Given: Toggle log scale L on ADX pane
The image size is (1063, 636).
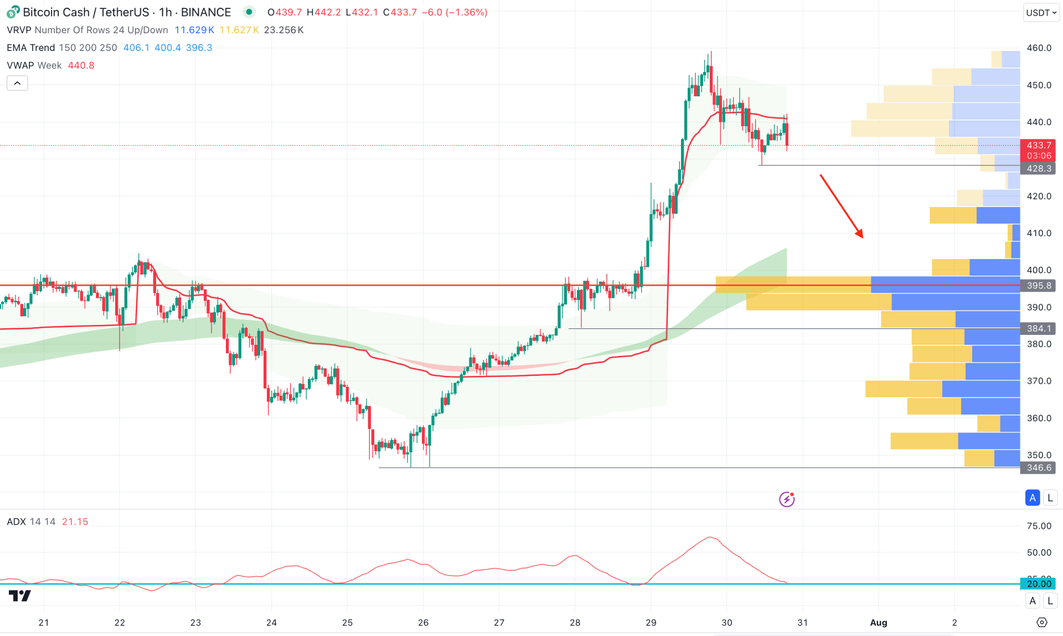Looking at the screenshot, I should (x=1050, y=601).
